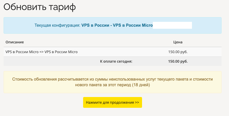Click the black redacted box in banner

pyautogui.click(x=172, y=25)
